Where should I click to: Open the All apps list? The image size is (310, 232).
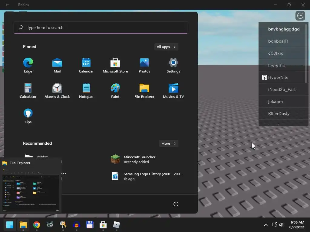click(x=166, y=47)
